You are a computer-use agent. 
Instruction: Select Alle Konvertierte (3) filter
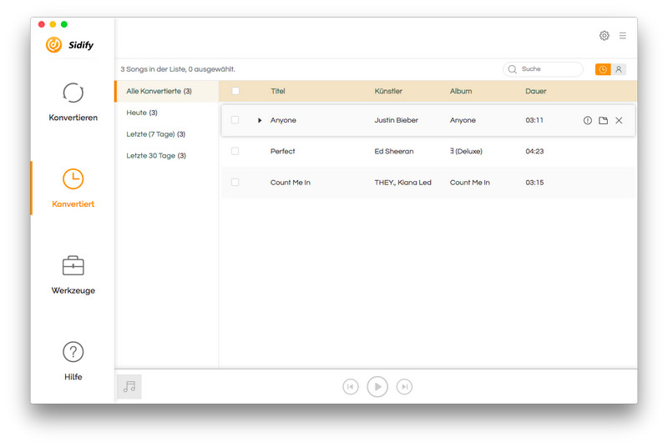pyautogui.click(x=167, y=91)
